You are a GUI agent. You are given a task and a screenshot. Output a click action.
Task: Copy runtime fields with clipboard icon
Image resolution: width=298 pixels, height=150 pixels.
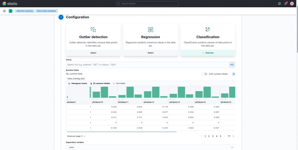(x=233, y=74)
